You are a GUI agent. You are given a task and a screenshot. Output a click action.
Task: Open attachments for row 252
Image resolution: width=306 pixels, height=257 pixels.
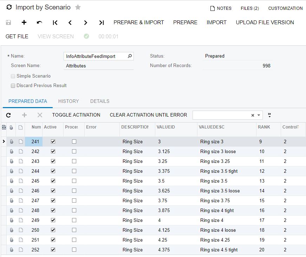[12, 250]
